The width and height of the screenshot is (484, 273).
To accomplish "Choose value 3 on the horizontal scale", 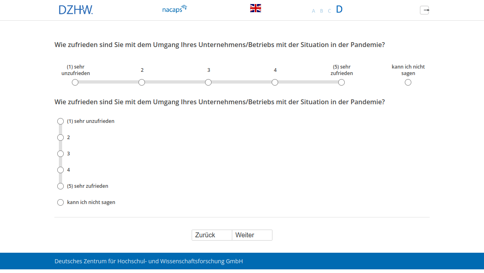I will pyautogui.click(x=208, y=82).
